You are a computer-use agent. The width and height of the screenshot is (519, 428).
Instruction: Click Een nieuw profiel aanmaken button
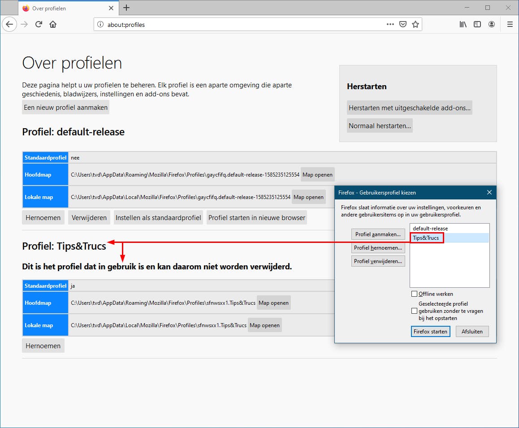(65, 108)
